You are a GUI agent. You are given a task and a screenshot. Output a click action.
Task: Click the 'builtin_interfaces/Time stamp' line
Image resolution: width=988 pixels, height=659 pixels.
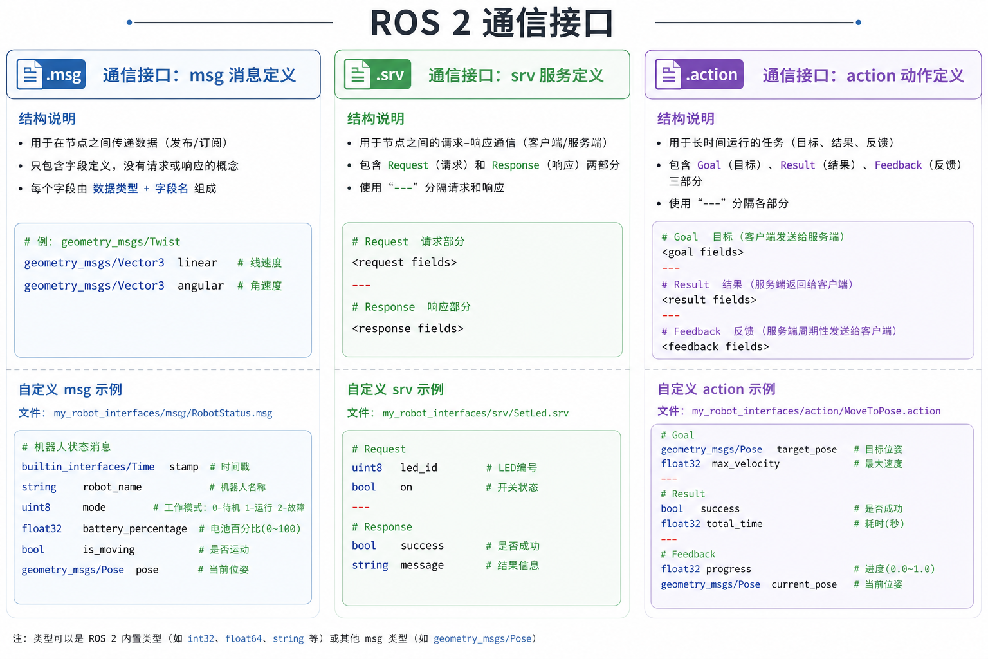(136, 467)
